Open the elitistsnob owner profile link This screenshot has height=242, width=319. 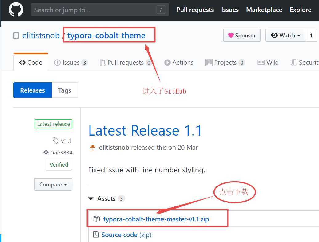point(41,36)
